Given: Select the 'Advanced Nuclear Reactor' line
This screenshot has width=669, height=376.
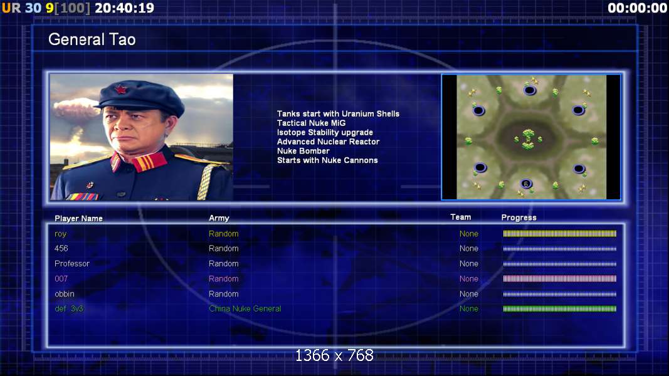Looking at the screenshot, I should pos(328,142).
